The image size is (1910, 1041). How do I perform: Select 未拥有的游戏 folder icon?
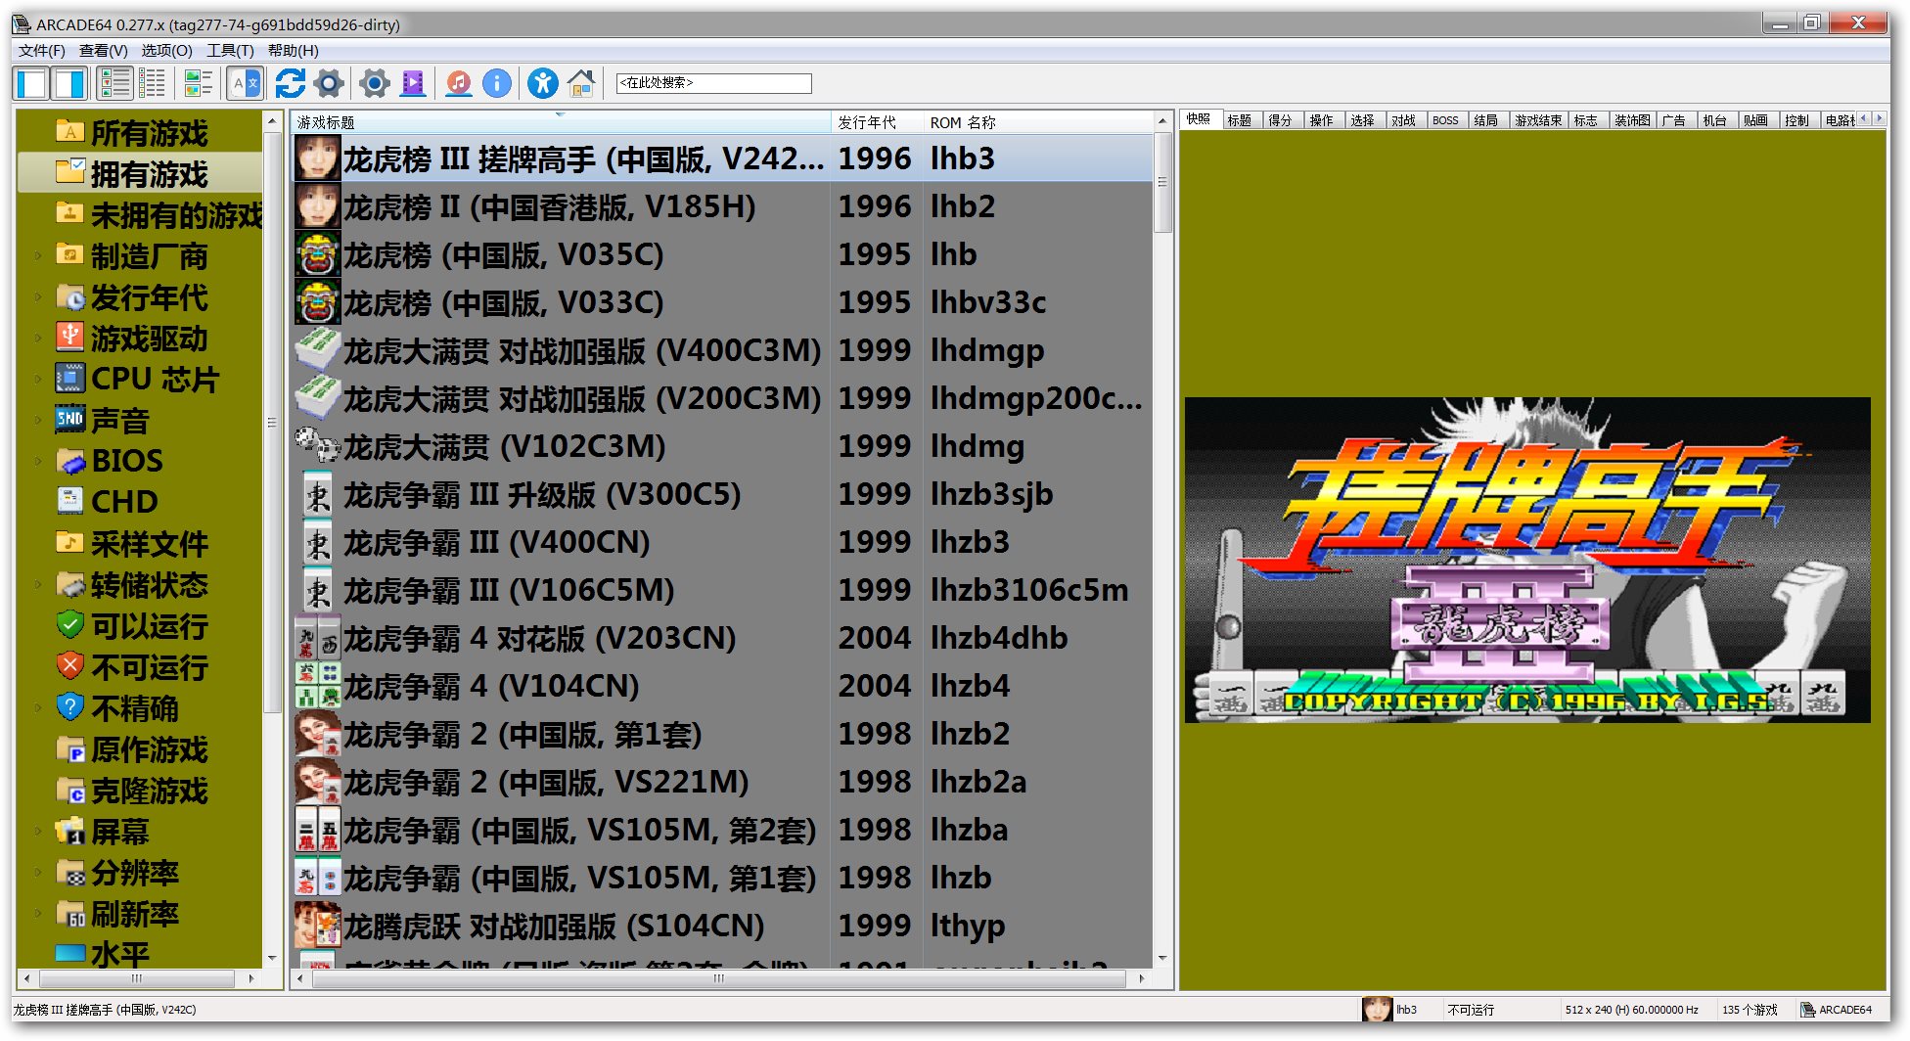point(69,212)
